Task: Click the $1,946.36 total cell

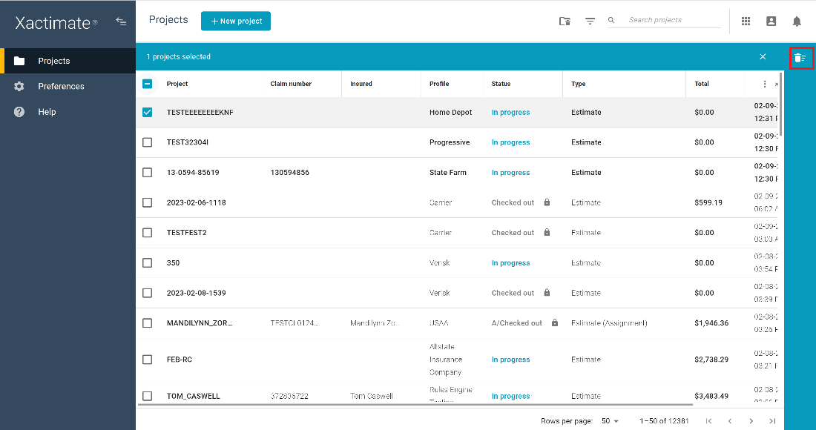Action: (x=711, y=323)
